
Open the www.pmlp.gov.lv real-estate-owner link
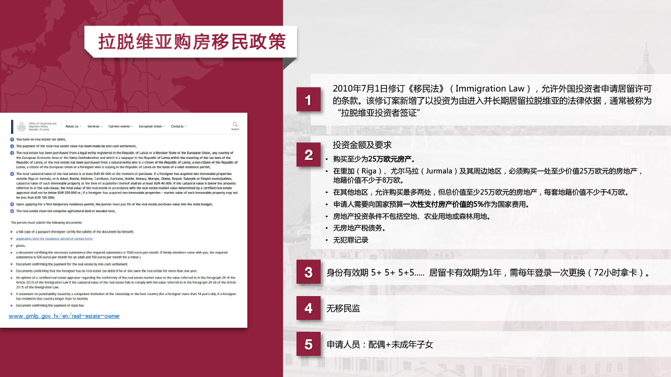click(64, 316)
